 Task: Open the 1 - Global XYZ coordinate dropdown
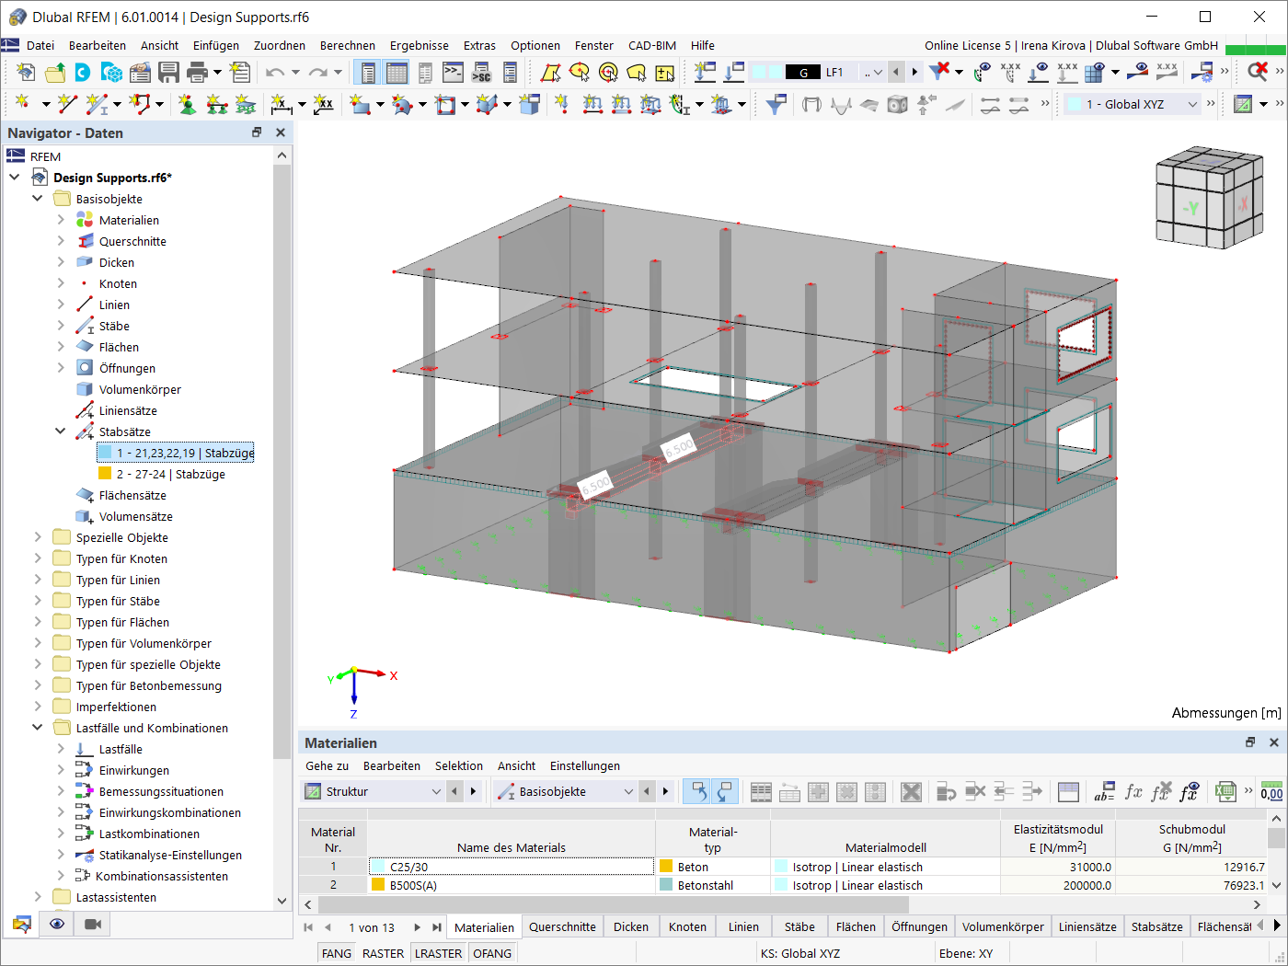coord(1133,104)
